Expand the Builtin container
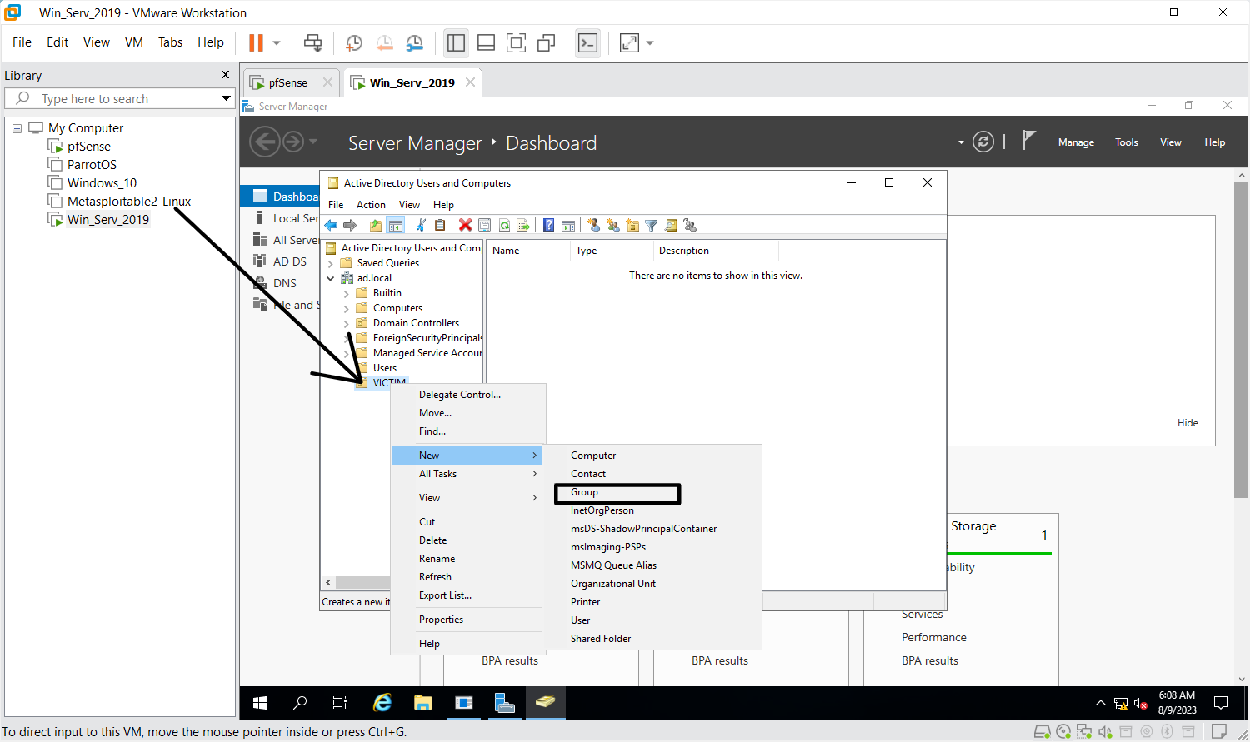This screenshot has height=742, width=1250. coord(347,293)
